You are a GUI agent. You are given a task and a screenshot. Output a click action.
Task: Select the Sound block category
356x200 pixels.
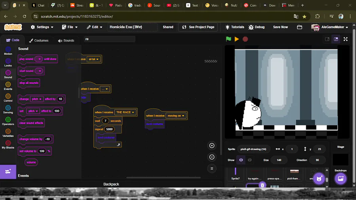click(8, 74)
